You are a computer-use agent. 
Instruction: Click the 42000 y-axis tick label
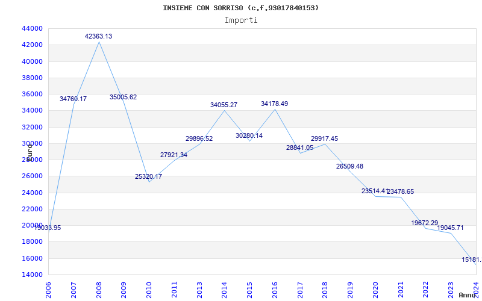tap(32, 45)
